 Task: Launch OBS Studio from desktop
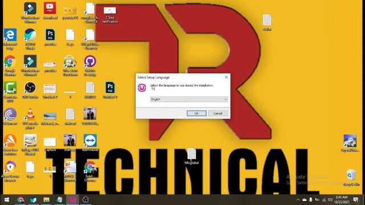[30, 88]
